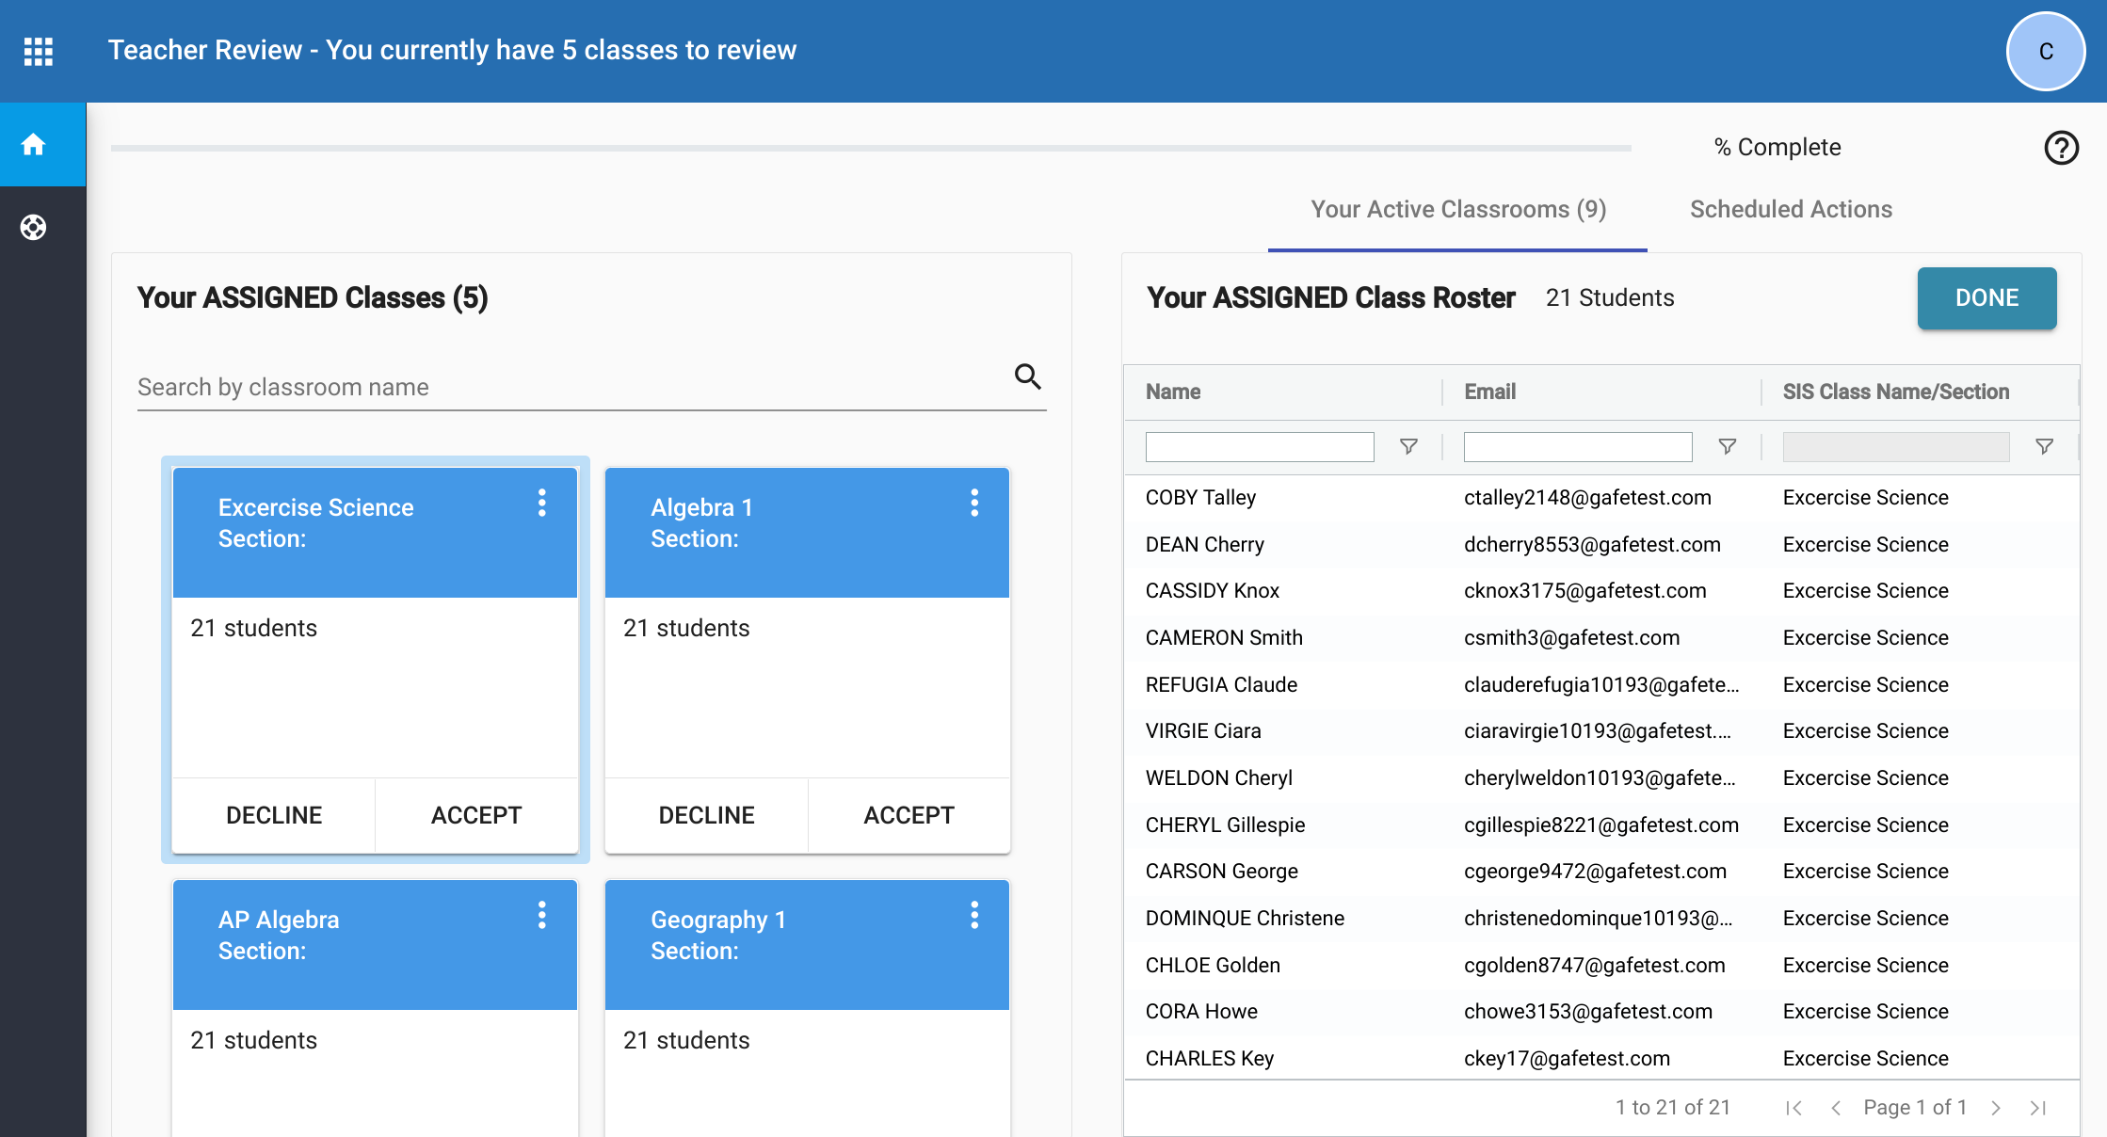Decline the Algebra 1 class
Viewport: 2107px width, 1137px height.
[706, 815]
